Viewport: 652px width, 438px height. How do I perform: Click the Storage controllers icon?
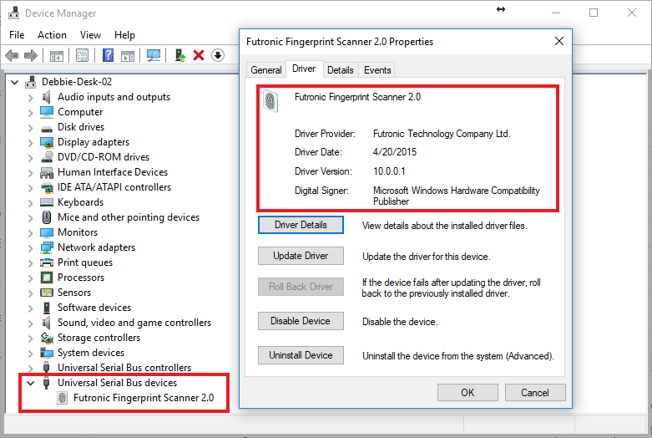point(47,338)
